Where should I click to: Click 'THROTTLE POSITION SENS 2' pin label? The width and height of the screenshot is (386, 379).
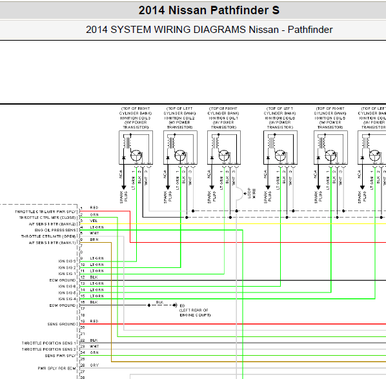click(49, 349)
